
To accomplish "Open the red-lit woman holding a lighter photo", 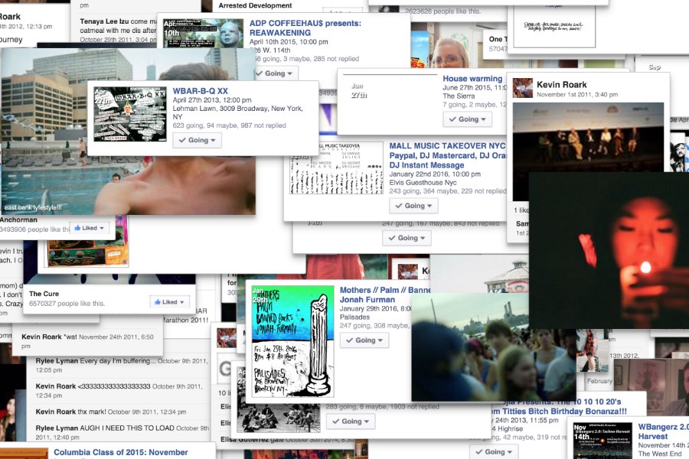I will [609, 250].
